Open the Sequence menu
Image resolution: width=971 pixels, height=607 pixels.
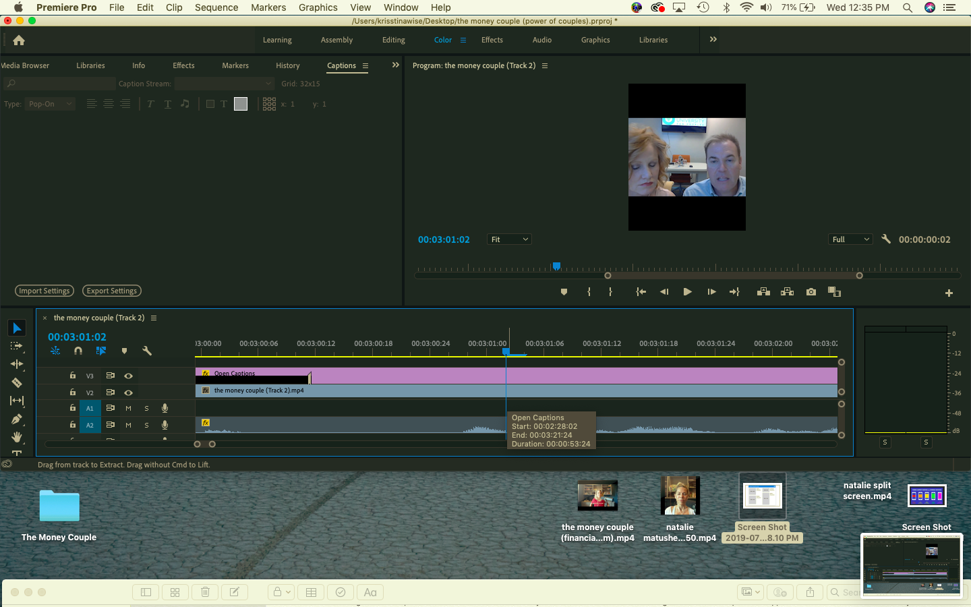pos(216,7)
